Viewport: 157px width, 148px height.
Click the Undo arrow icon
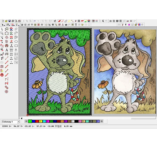coord(35,21)
